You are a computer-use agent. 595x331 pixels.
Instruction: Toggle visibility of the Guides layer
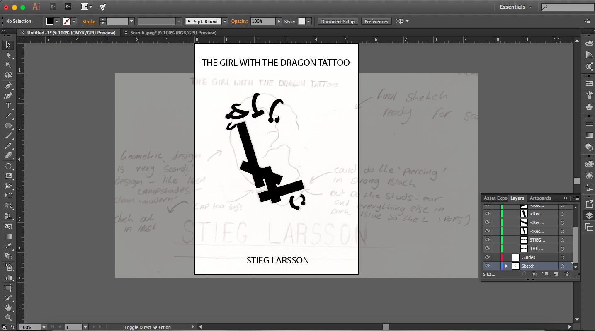pyautogui.click(x=487, y=257)
